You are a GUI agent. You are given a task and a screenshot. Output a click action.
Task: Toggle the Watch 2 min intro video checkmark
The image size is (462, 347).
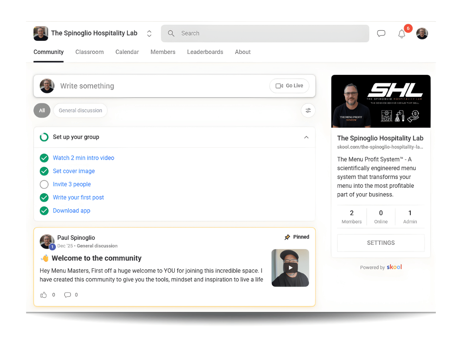click(44, 158)
